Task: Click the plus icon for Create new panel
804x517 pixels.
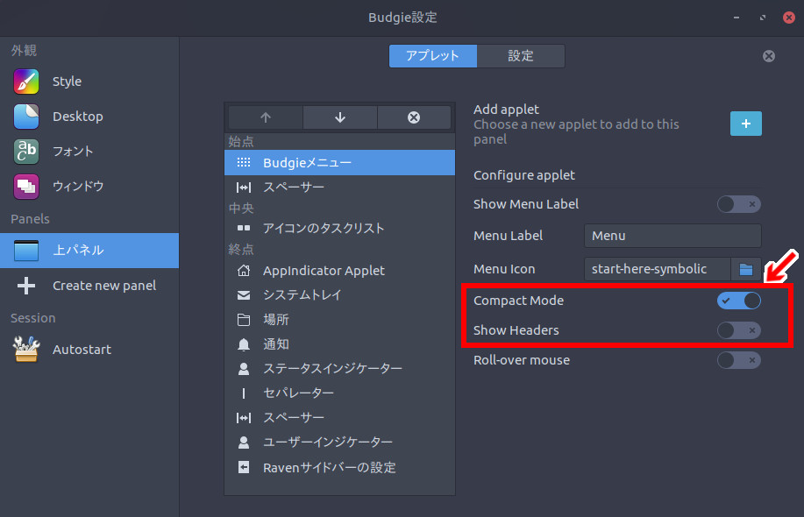Action: tap(26, 286)
